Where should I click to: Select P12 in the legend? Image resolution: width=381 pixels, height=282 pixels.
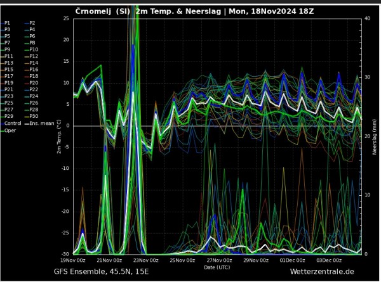pos(31,56)
